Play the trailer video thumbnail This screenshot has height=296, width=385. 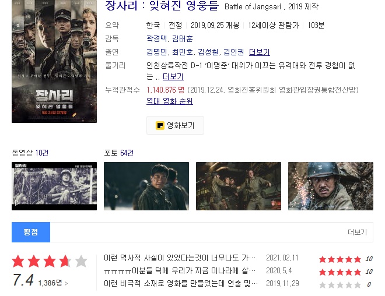(x=54, y=186)
